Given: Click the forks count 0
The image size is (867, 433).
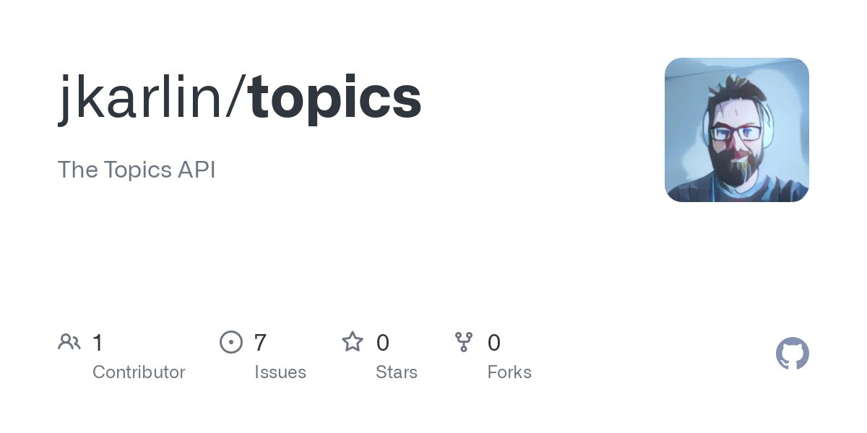Looking at the screenshot, I should (x=494, y=343).
